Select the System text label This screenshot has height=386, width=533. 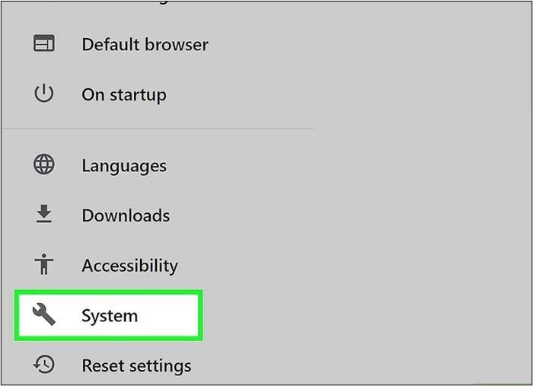point(110,315)
